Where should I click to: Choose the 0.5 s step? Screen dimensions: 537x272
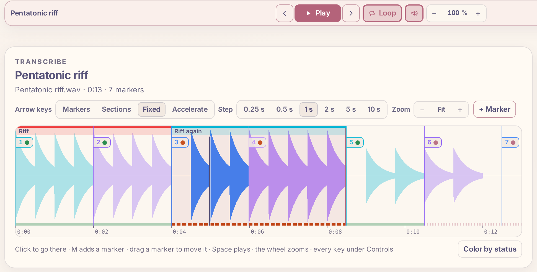(x=284, y=109)
